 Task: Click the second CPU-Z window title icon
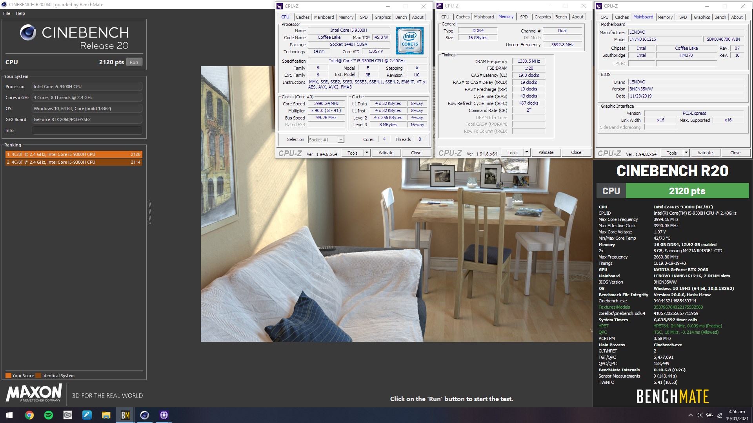point(440,6)
